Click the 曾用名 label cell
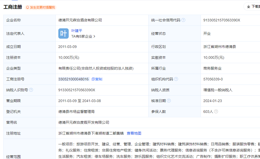Viewport: 260px width, 159px height. click(30, 122)
